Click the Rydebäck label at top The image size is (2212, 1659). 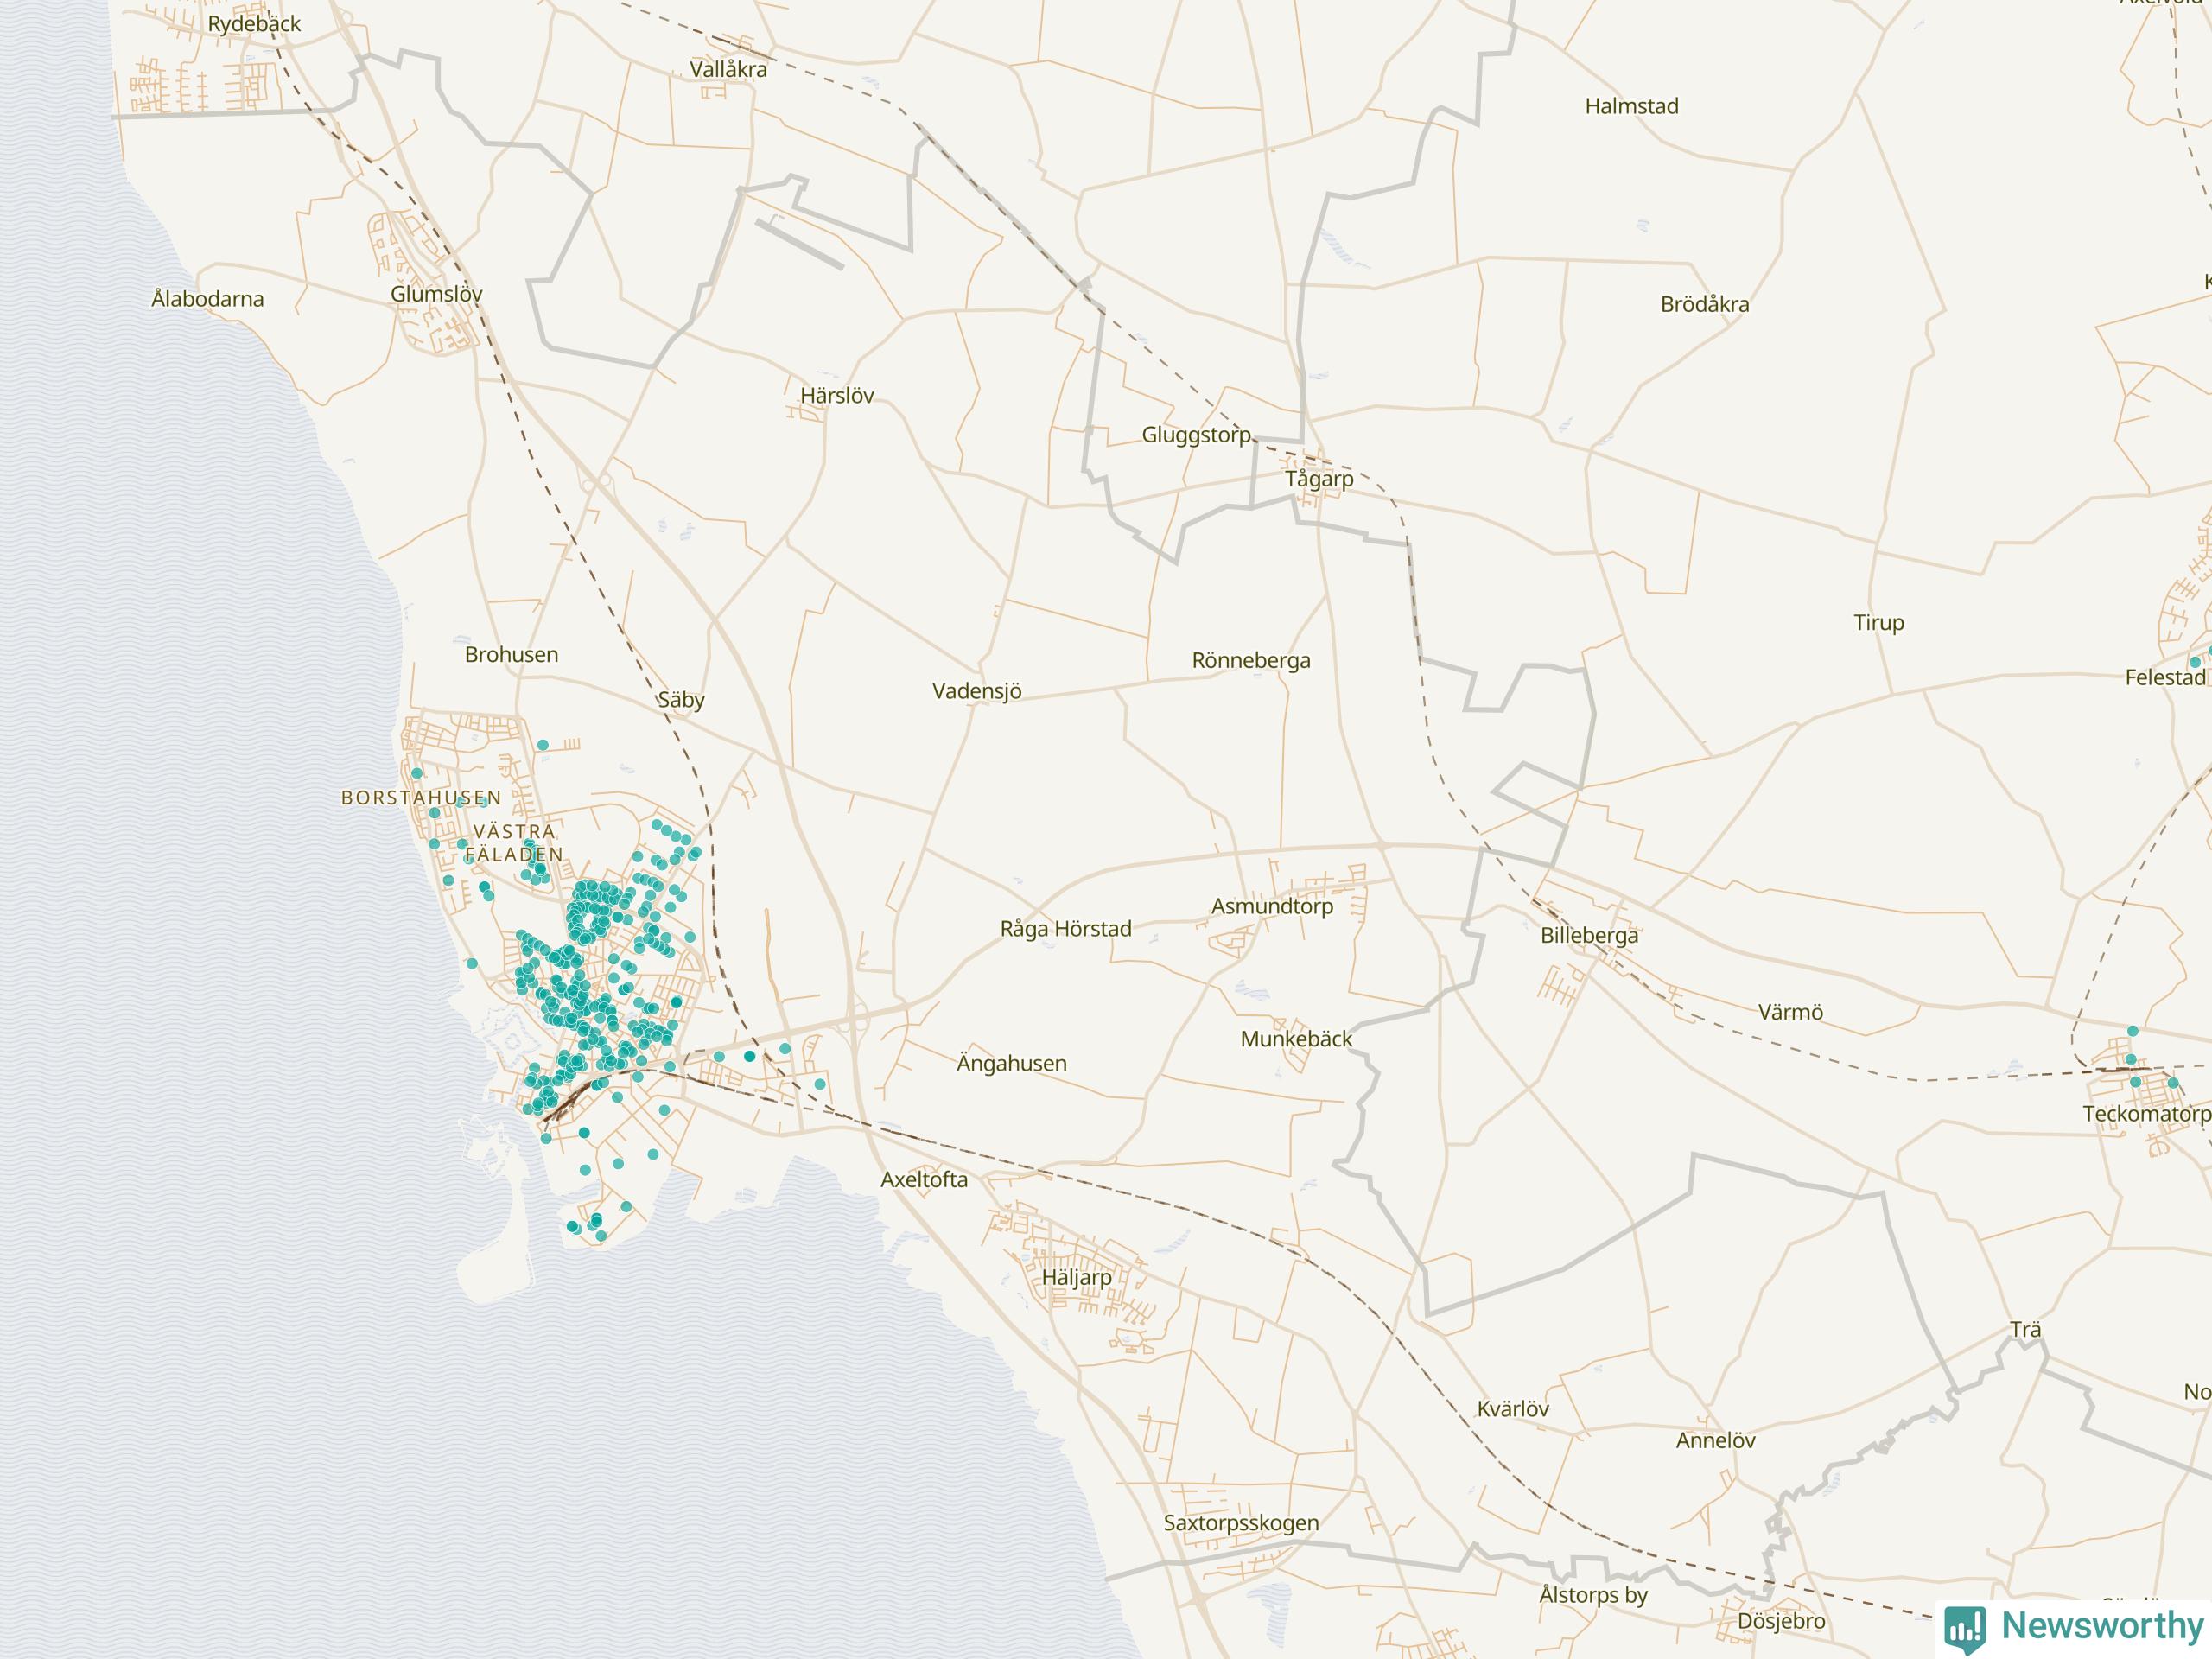[254, 24]
